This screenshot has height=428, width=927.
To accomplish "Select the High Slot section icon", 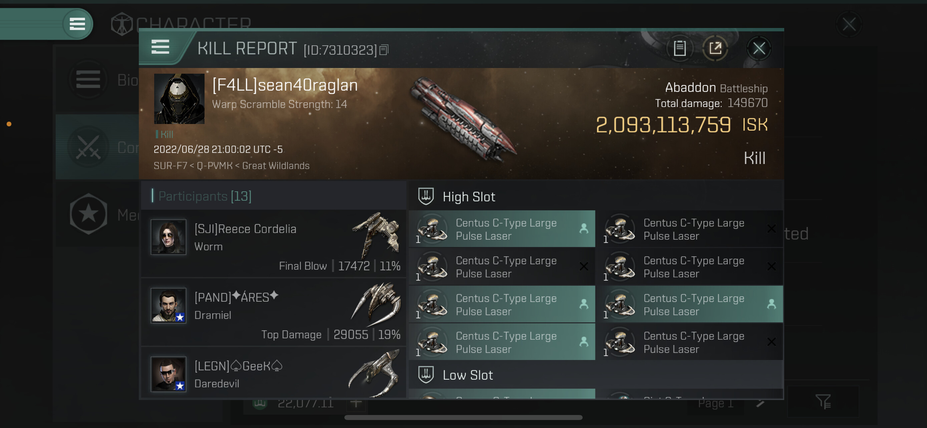I will click(x=426, y=197).
